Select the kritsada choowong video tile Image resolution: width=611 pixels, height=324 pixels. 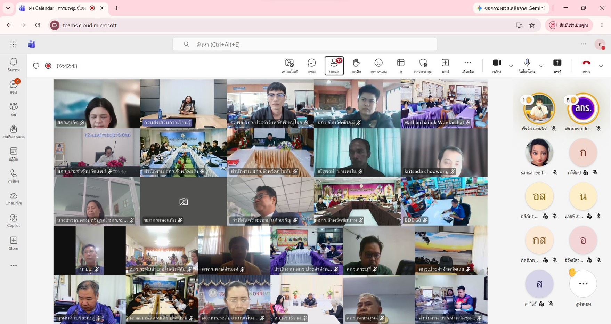[444, 153]
